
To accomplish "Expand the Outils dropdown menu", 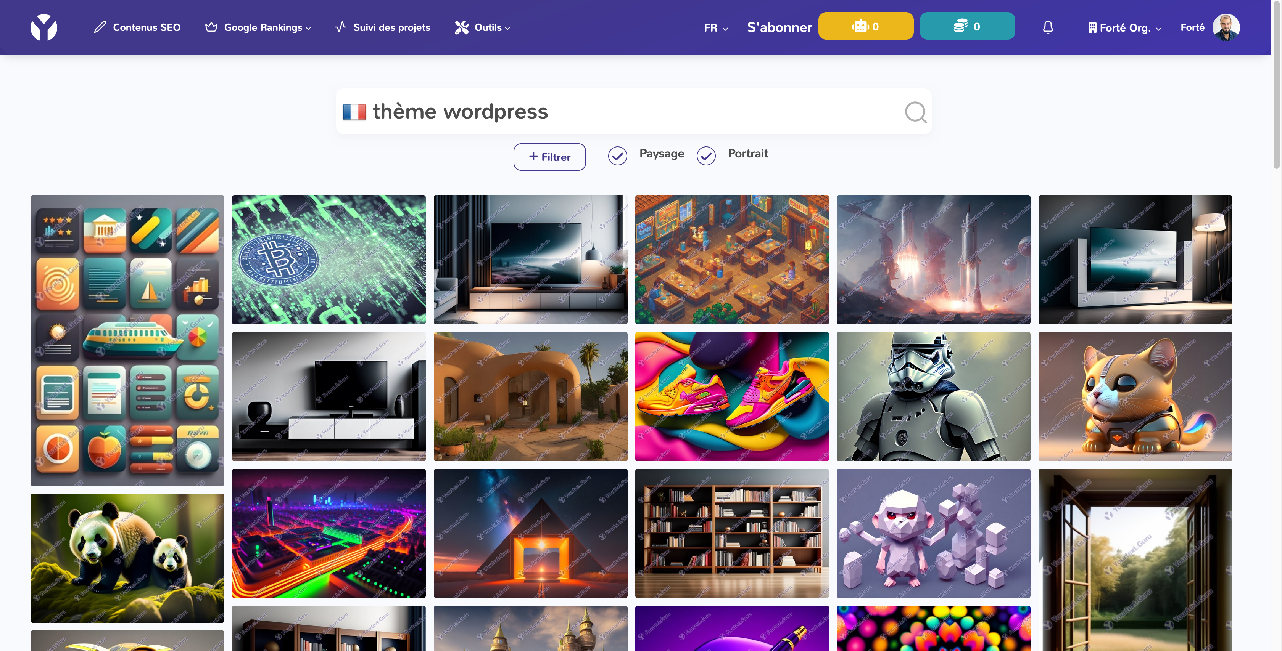I will click(492, 27).
